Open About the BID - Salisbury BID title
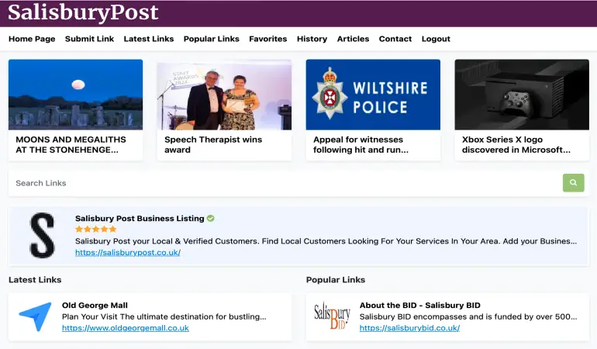 [420, 306]
